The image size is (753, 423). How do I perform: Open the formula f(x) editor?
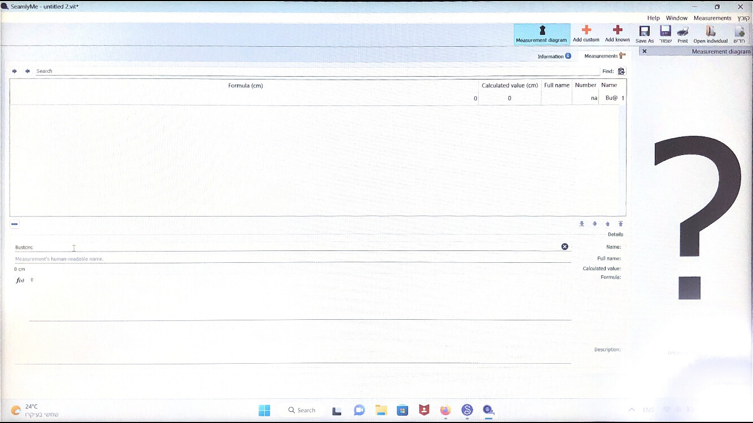pos(20,280)
